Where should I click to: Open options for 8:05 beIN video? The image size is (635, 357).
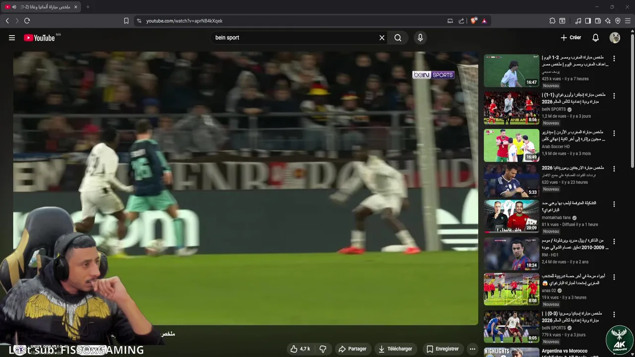[614, 315]
